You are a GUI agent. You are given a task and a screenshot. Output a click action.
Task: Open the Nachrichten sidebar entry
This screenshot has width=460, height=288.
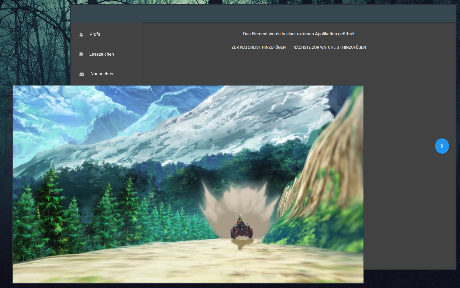106,74
